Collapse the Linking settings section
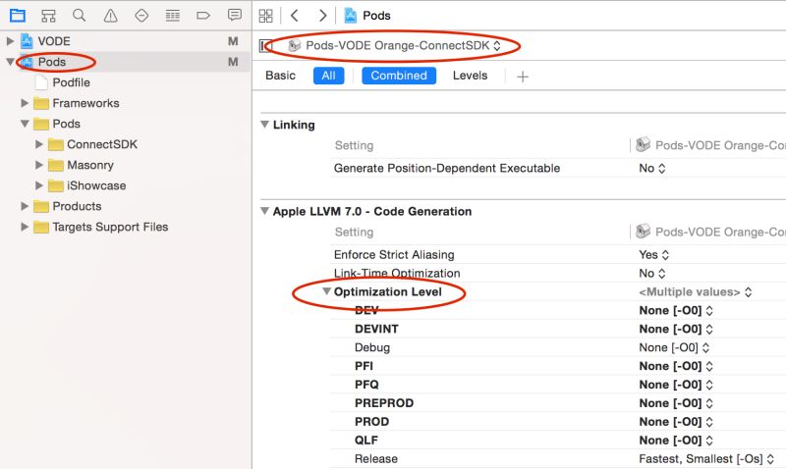Image resolution: width=786 pixels, height=469 pixels. click(x=264, y=125)
